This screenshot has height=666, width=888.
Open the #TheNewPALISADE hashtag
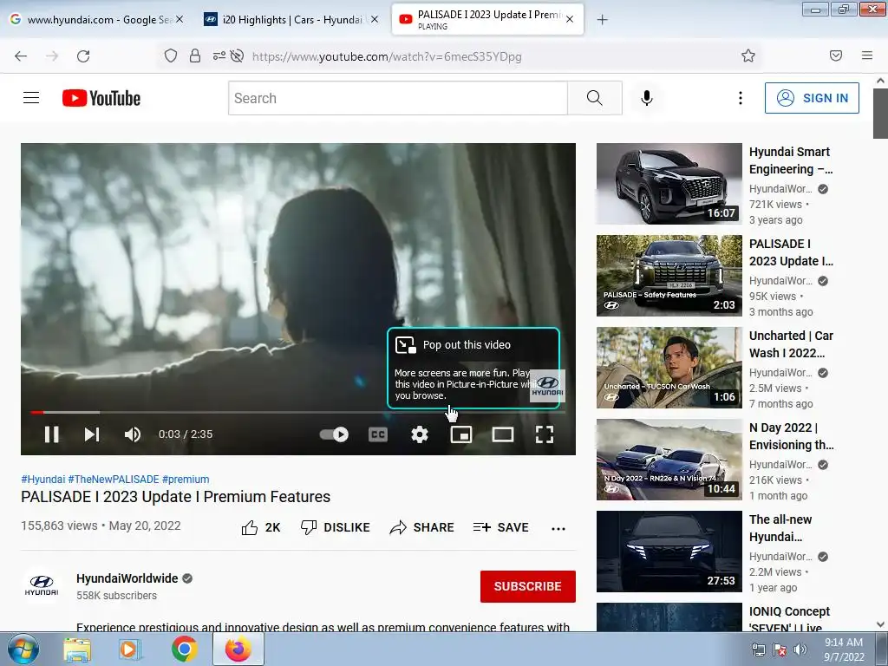[114, 479]
